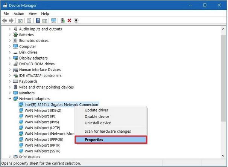The width and height of the screenshot is (228, 167).
Task: Select WAN Miniport (Network Monitor) adapter
Action: pos(49,133)
